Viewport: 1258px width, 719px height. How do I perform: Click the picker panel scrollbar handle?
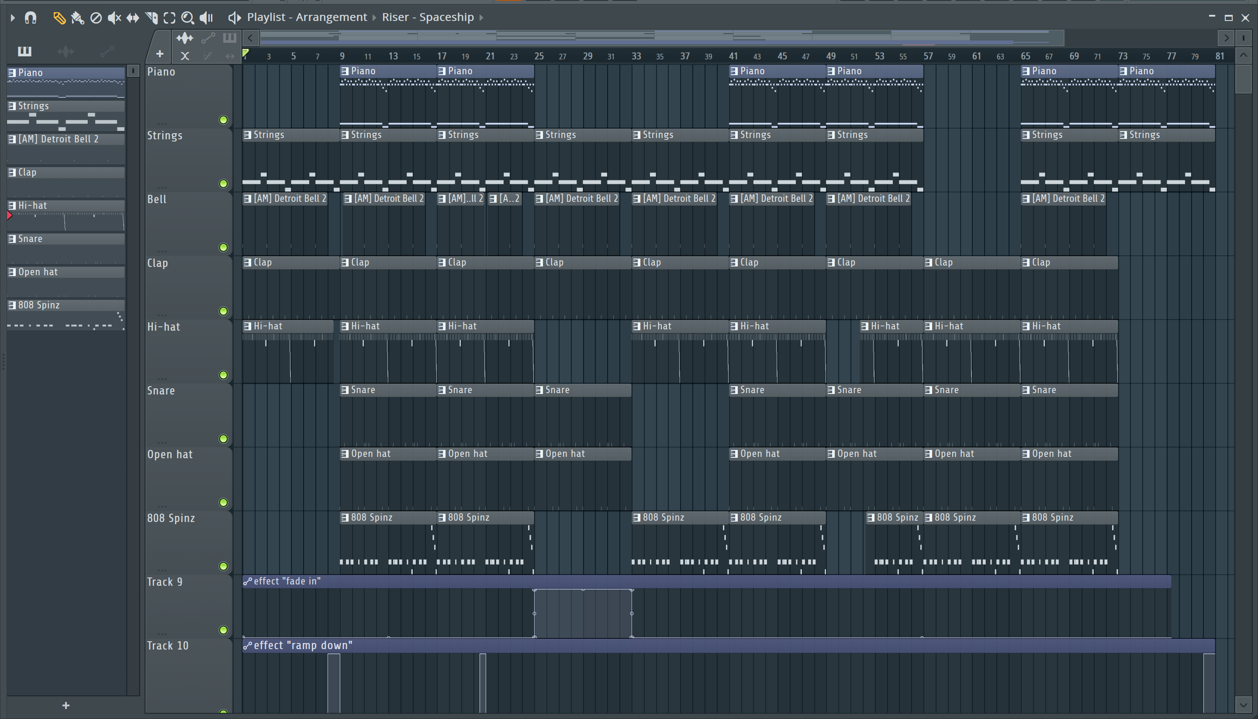133,71
